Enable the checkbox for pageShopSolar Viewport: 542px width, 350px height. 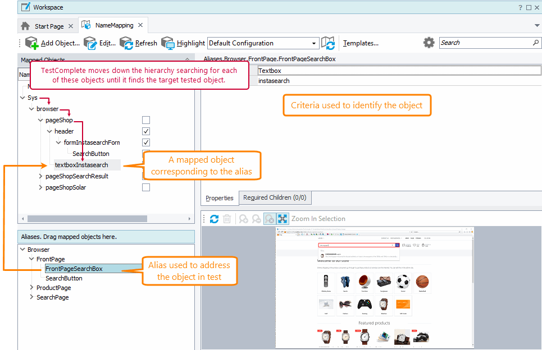145,187
